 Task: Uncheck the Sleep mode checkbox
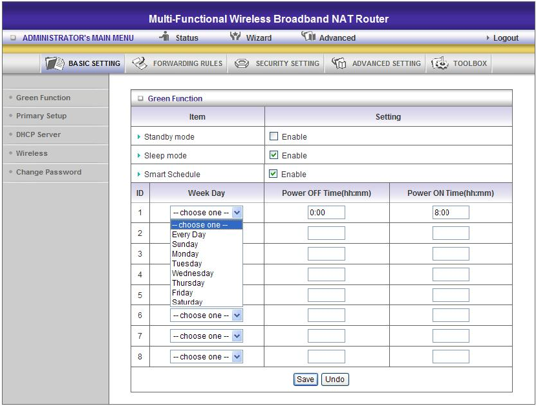[x=273, y=155]
